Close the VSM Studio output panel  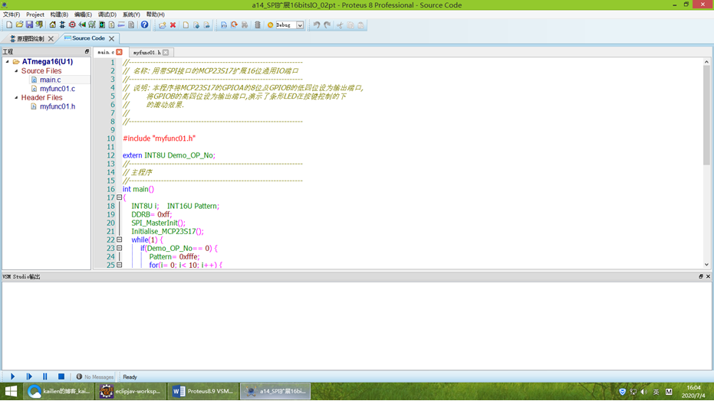pyautogui.click(x=708, y=276)
